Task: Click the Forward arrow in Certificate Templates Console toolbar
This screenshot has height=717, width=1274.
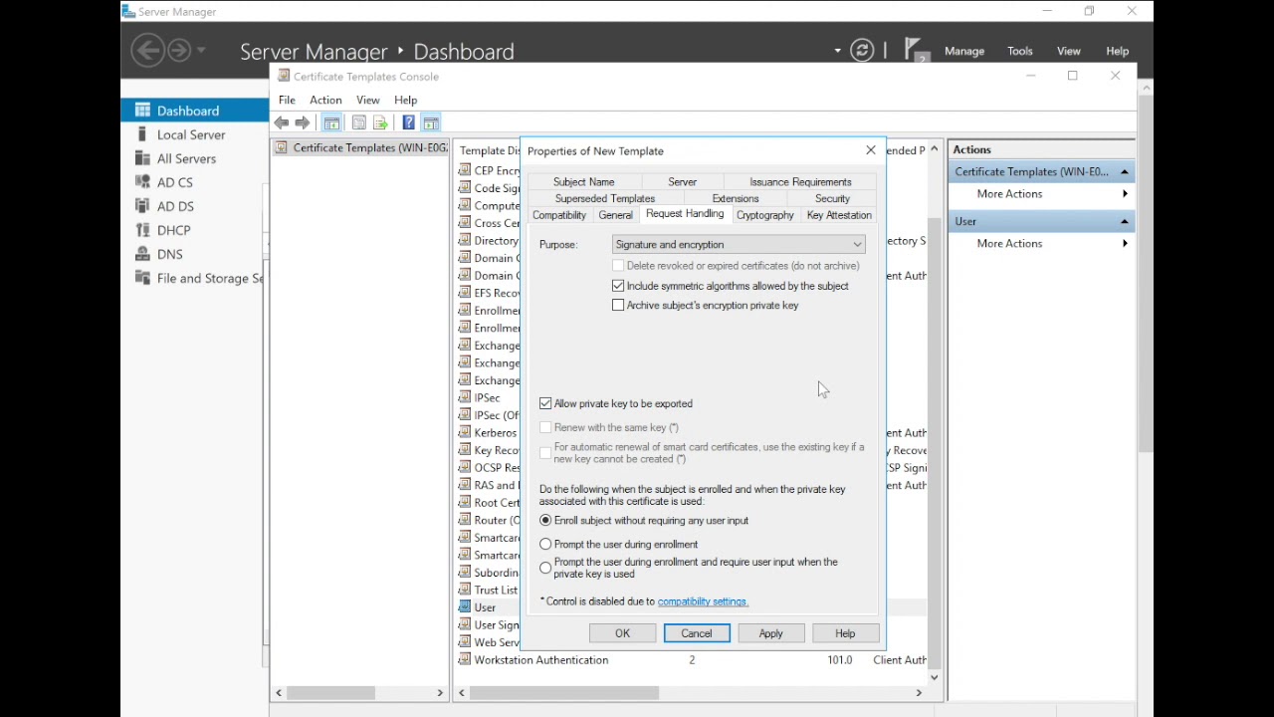Action: click(303, 122)
